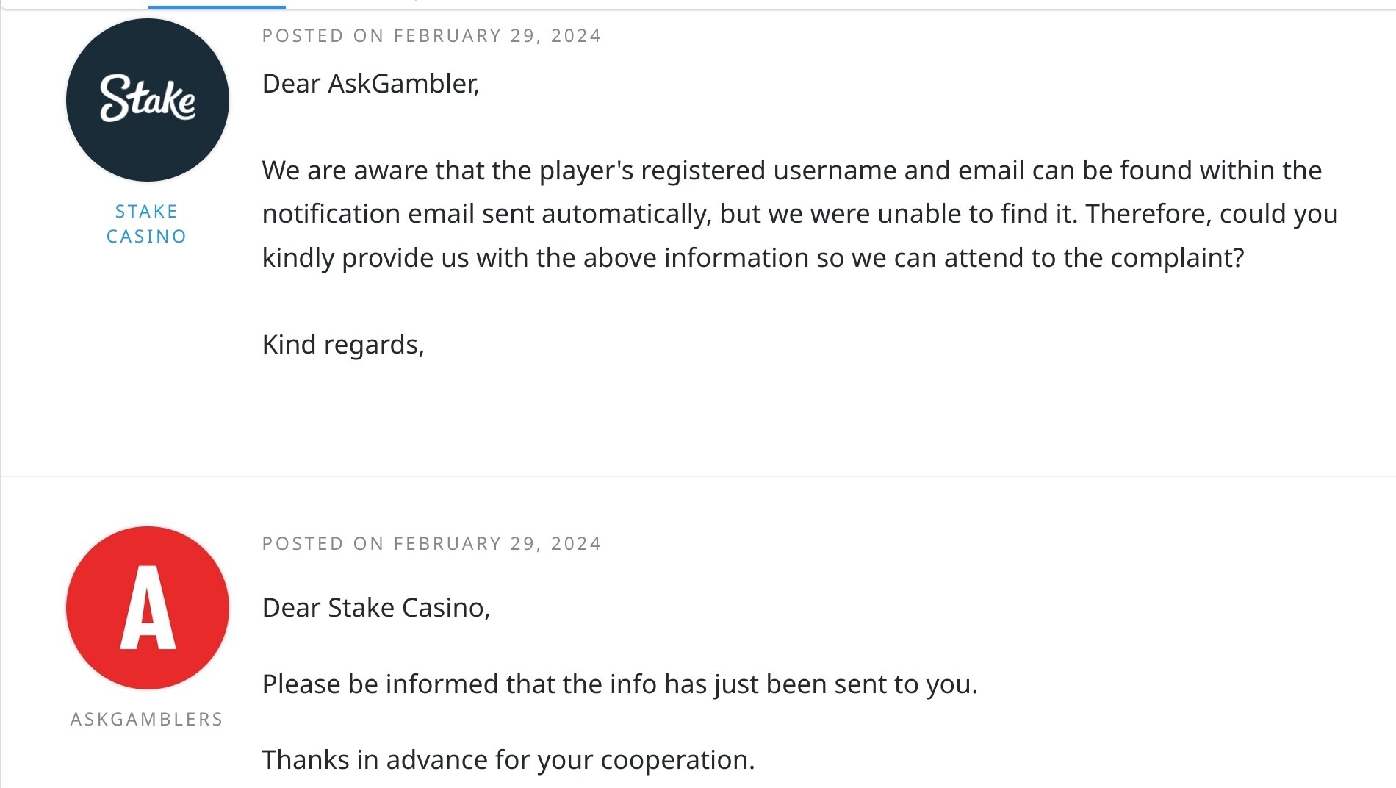The width and height of the screenshot is (1396, 788).
Task: Click the red AskGamblers 'A' avatar
Action: tap(147, 608)
